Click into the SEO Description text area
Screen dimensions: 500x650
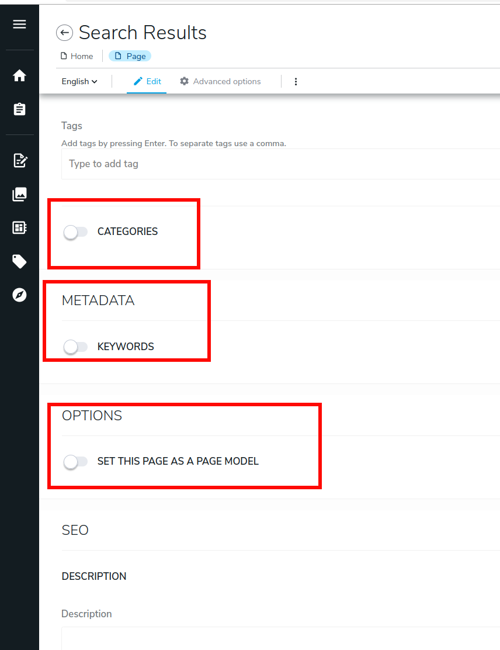tap(280, 638)
